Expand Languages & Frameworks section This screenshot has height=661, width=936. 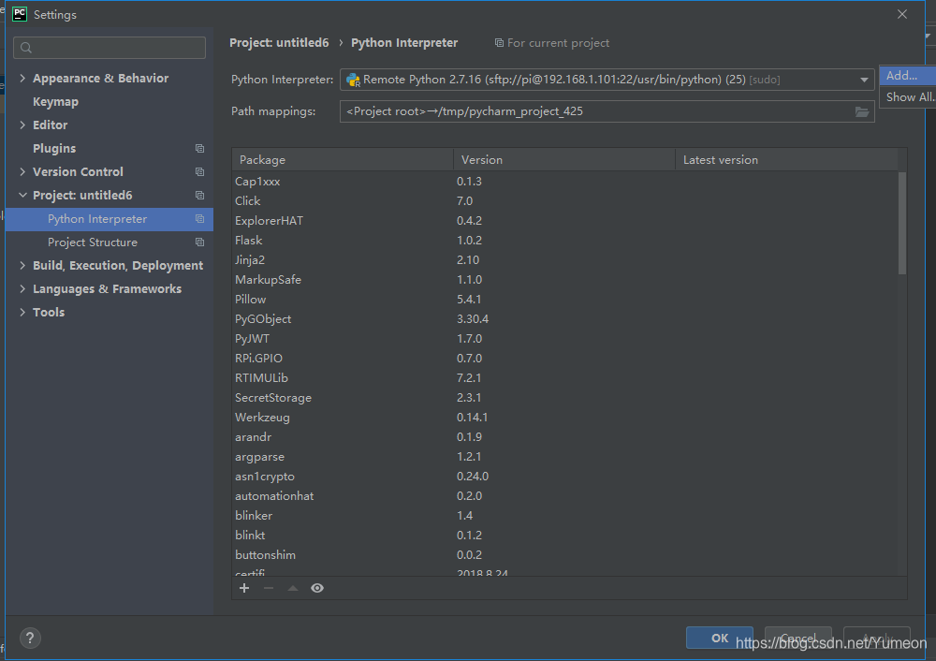coord(22,289)
